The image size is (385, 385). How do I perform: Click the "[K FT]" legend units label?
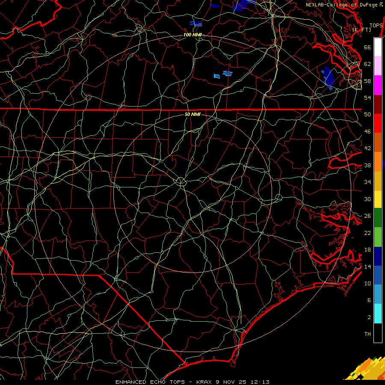tap(361, 30)
